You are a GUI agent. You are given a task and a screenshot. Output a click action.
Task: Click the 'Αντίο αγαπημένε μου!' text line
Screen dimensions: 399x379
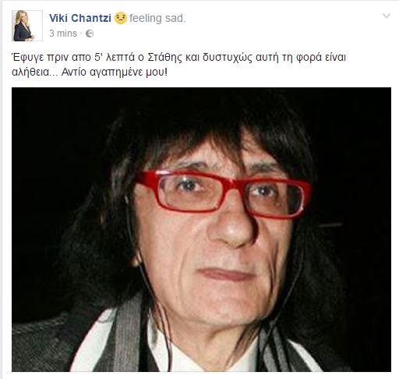coord(115,72)
